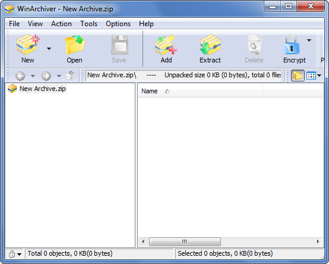Screen dimensions: 329x264
Task: Add files using the Add icon
Action: coord(166,45)
